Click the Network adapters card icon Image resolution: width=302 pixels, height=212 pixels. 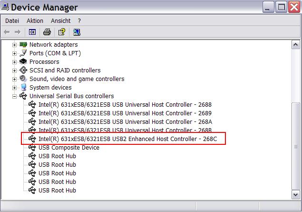tap(23, 45)
